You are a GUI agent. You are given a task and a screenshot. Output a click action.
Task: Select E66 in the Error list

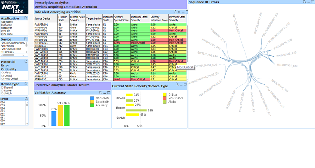[x=3, y=102]
